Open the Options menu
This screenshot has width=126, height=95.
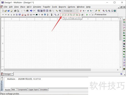(71, 7)
